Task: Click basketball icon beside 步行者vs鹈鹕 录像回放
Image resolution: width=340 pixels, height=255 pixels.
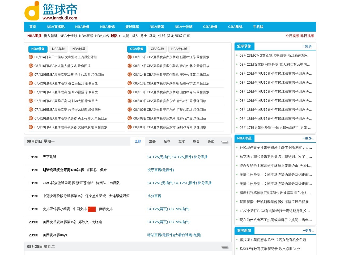Action: point(31,109)
